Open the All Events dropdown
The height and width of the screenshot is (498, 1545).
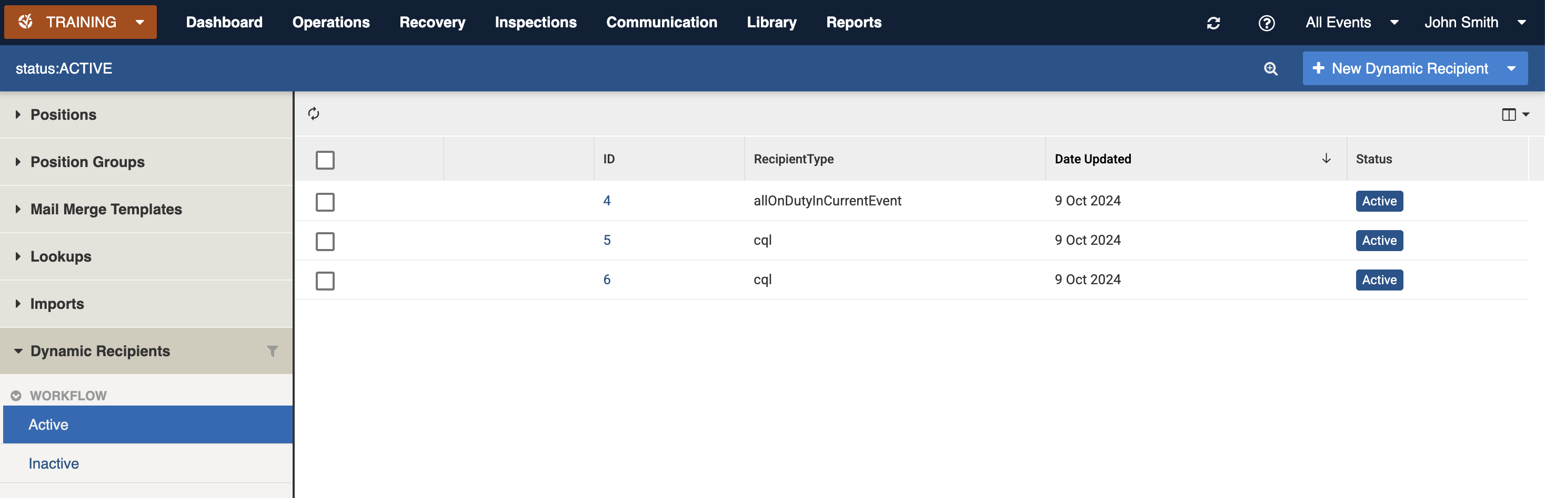pos(1351,23)
